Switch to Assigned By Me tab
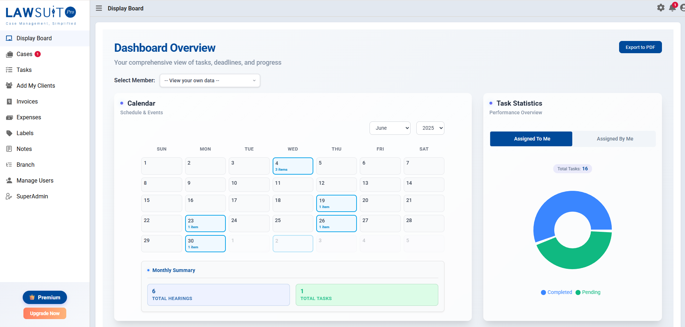The height and width of the screenshot is (327, 685). 614,139
